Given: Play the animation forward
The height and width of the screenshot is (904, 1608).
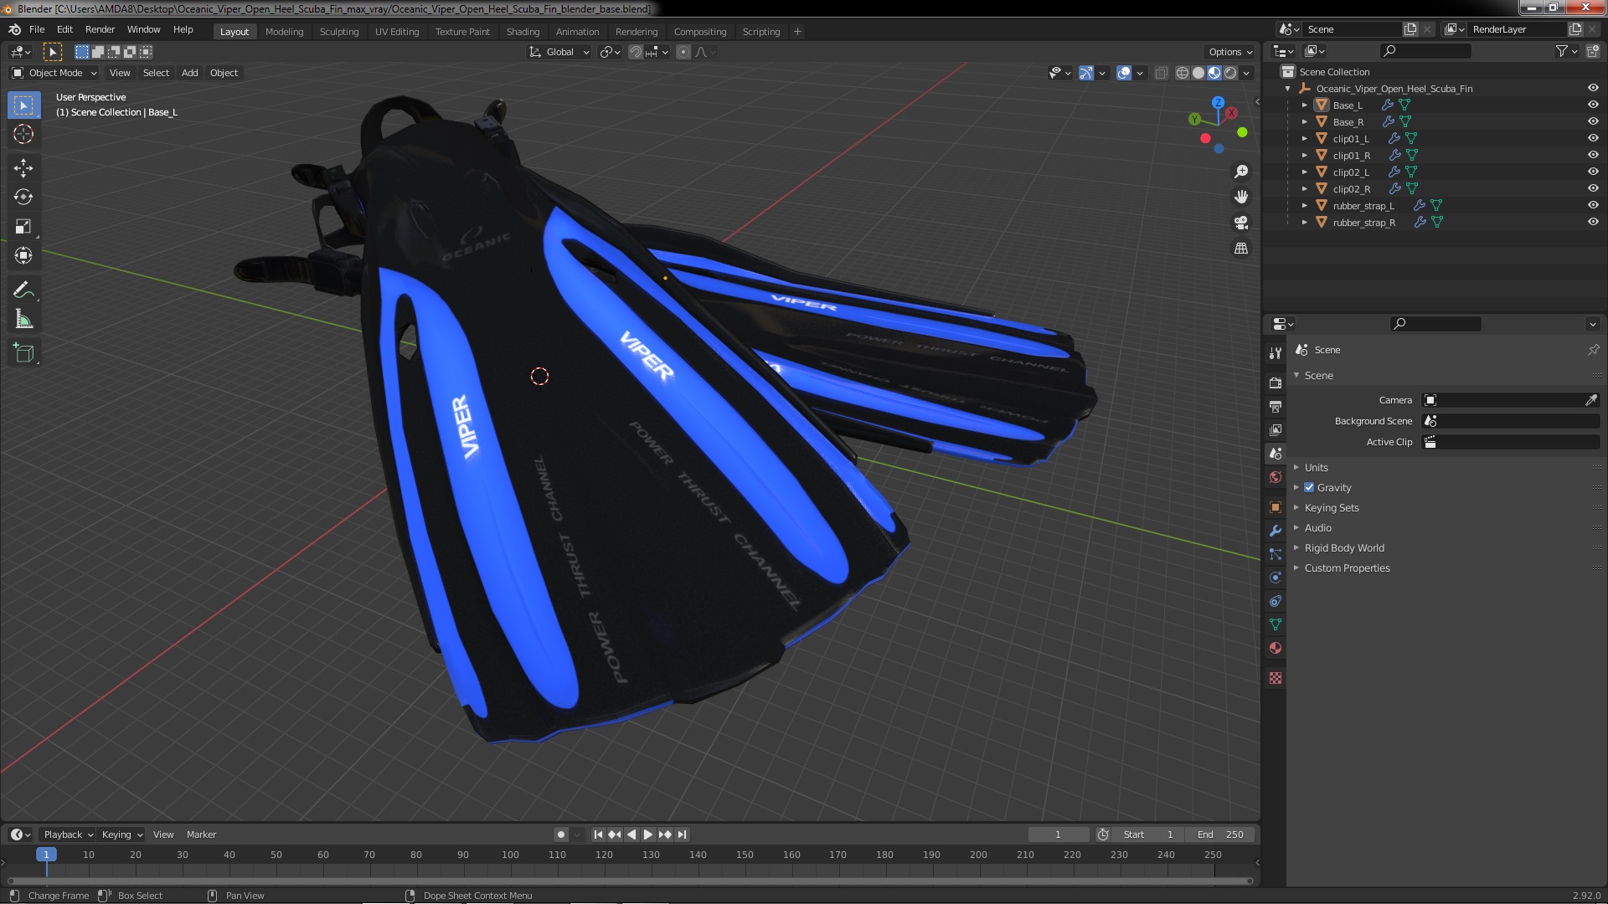Looking at the screenshot, I should click(648, 835).
